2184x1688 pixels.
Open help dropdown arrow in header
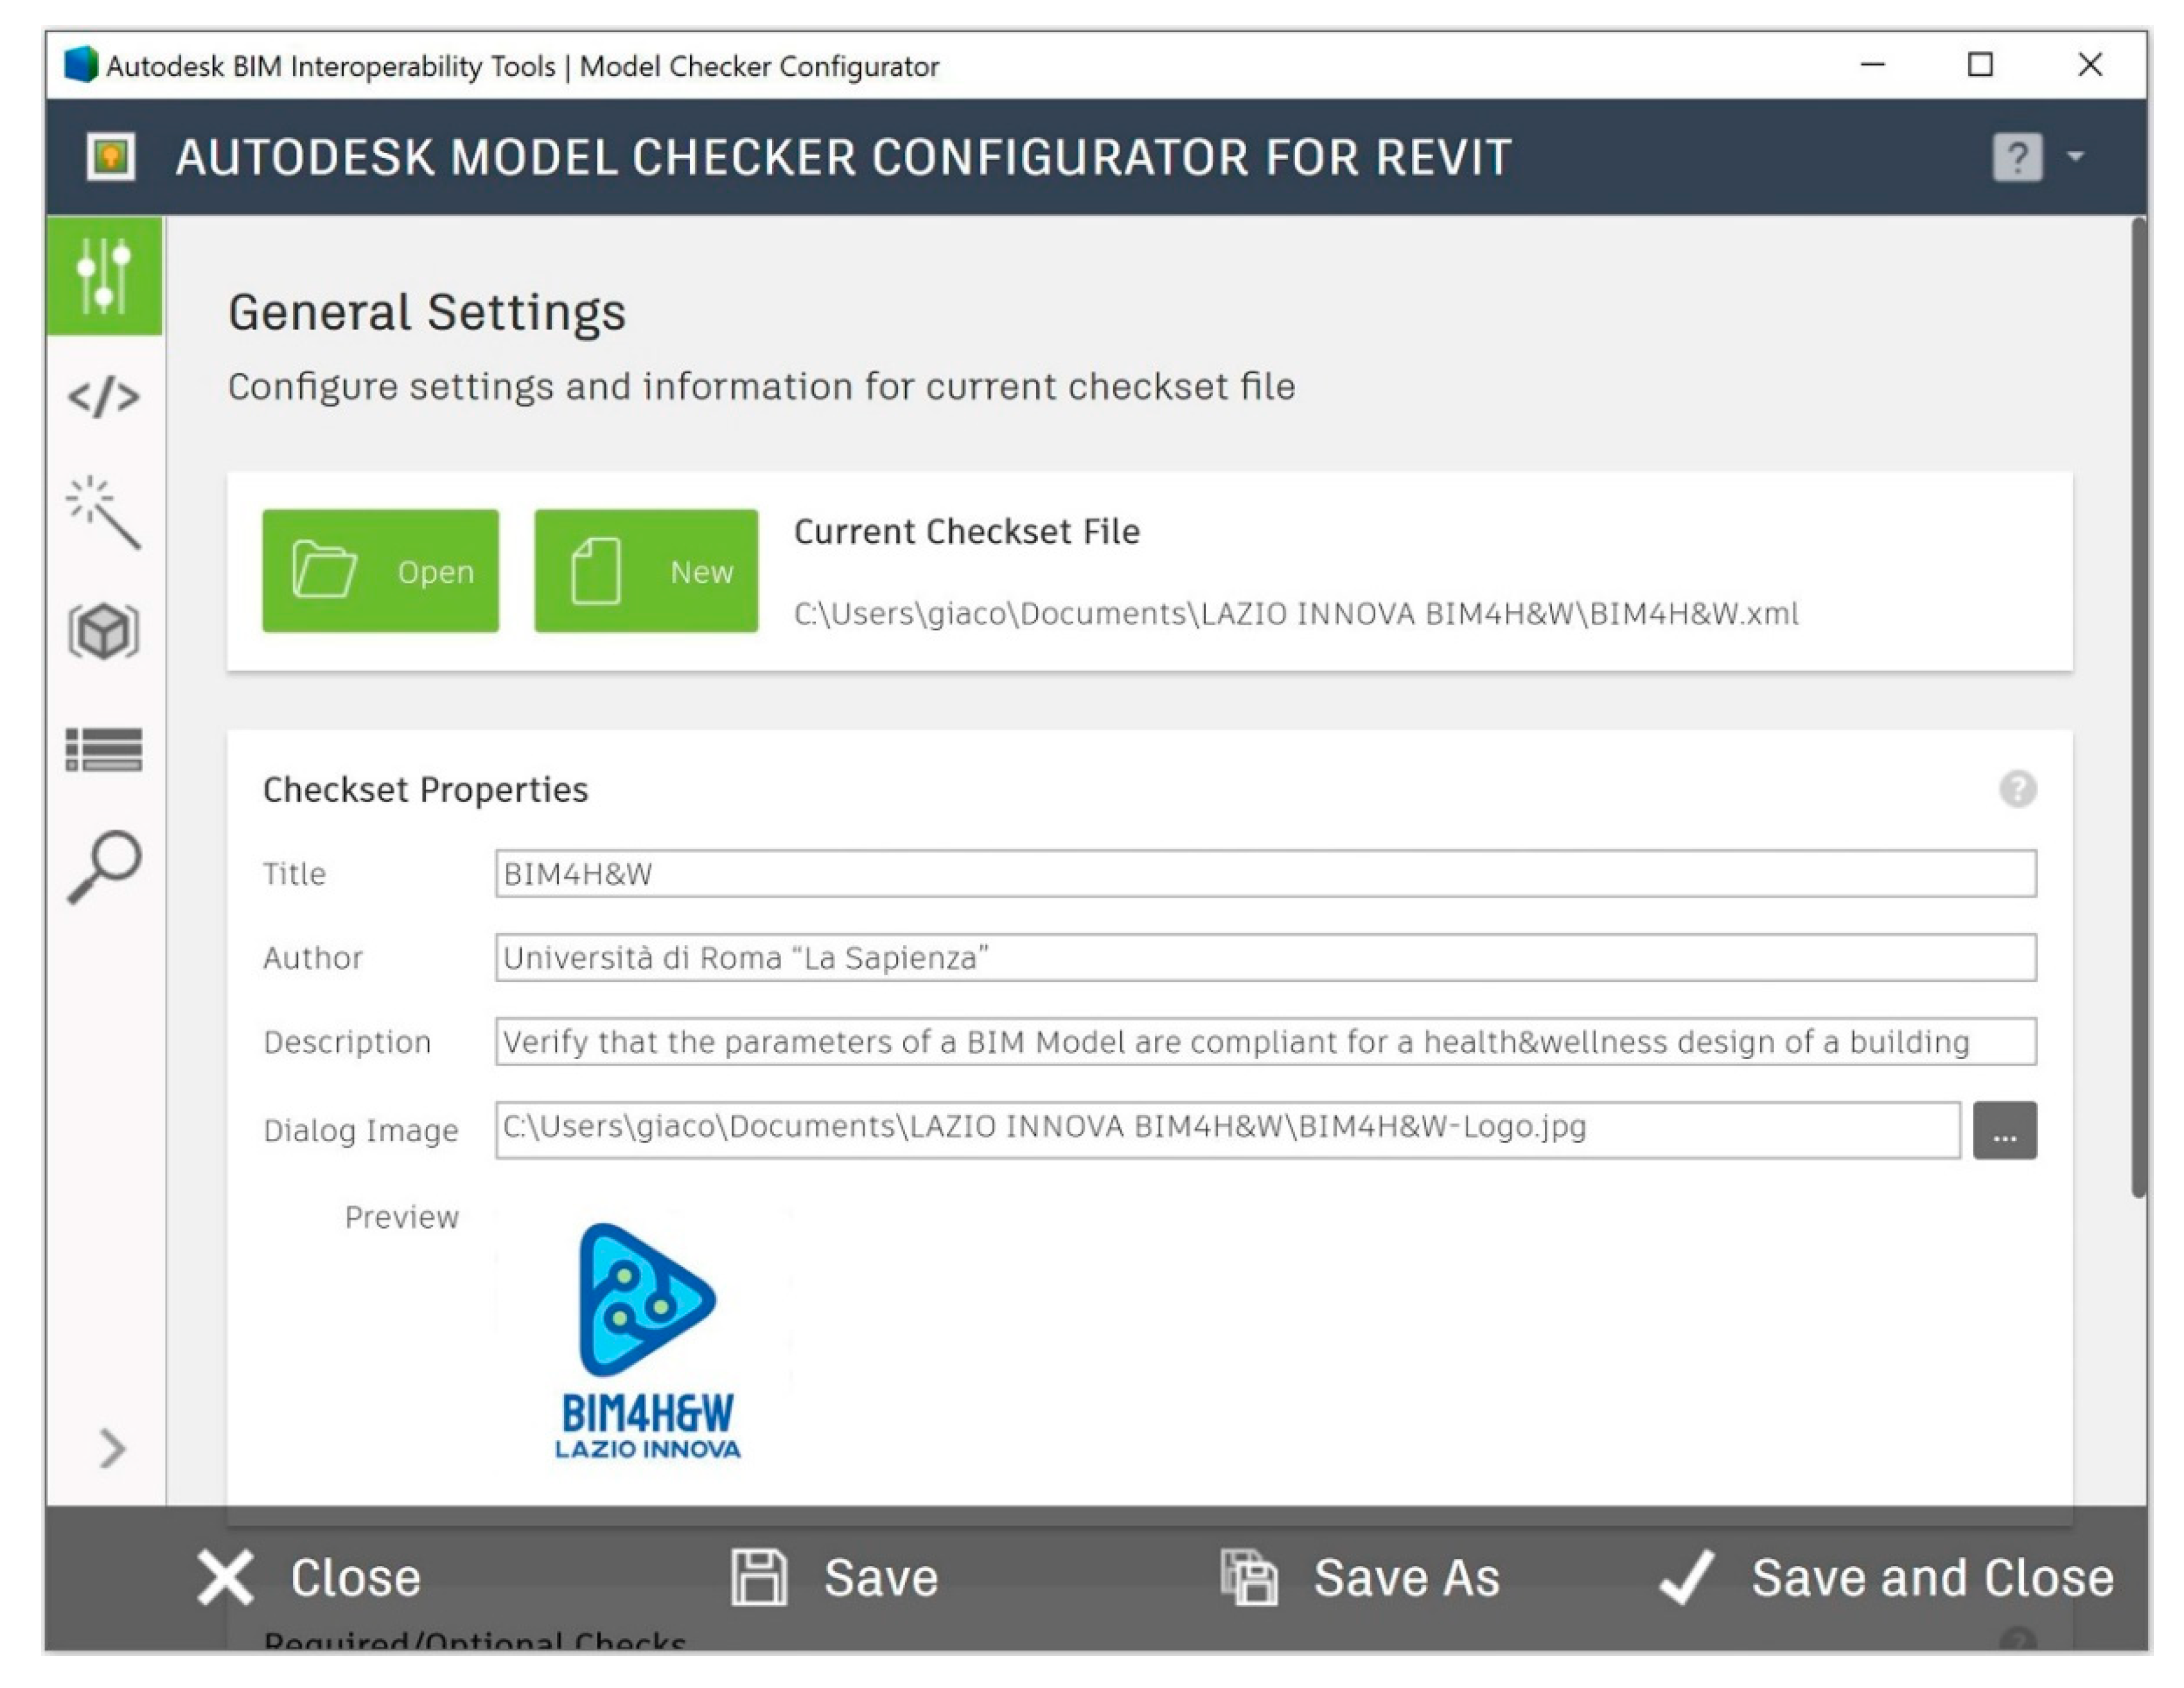(2075, 157)
